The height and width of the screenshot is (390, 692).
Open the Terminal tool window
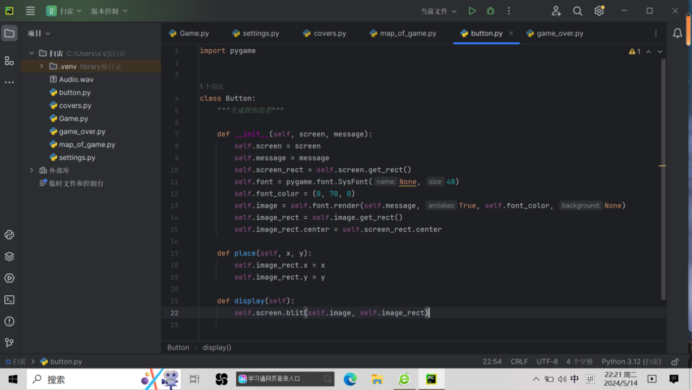[9, 300]
